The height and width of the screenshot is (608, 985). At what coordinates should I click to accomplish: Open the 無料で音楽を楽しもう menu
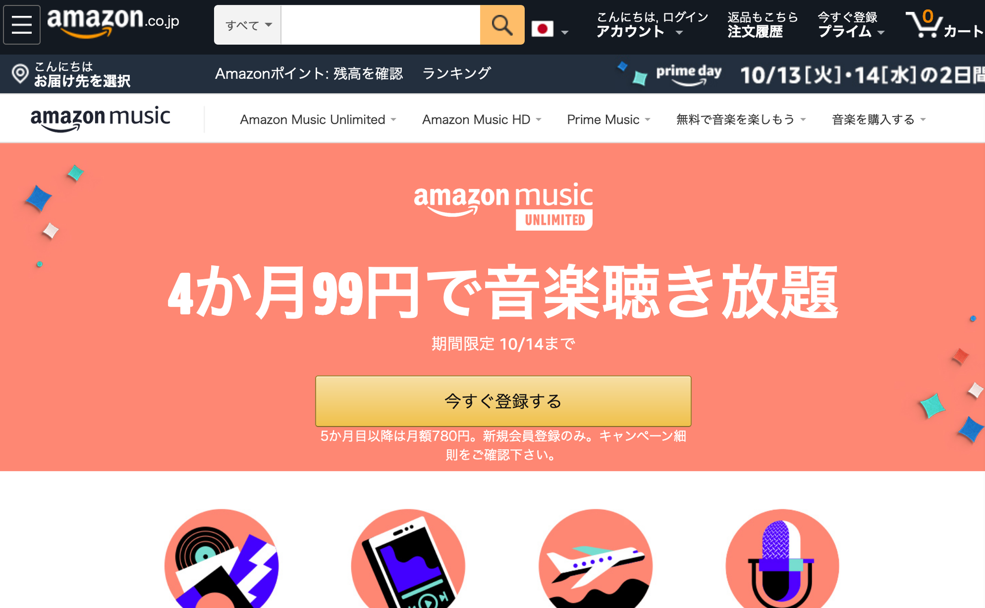[x=741, y=120]
